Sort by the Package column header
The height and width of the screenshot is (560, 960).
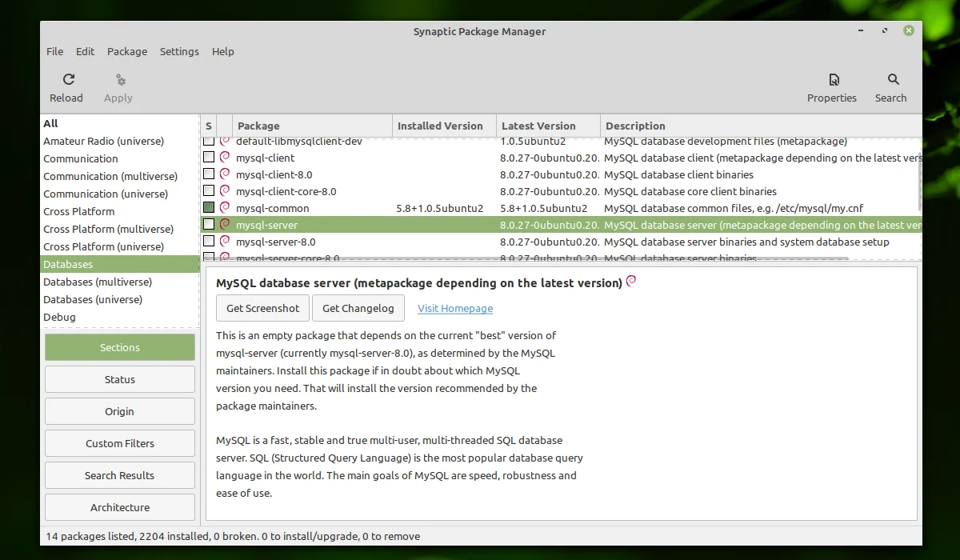[313, 126]
